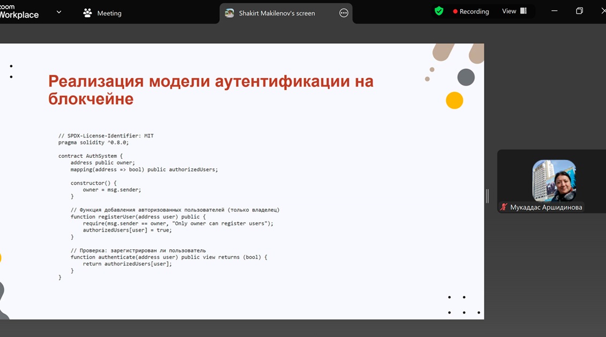Open the View layout menu
The image size is (606, 337).
[514, 11]
